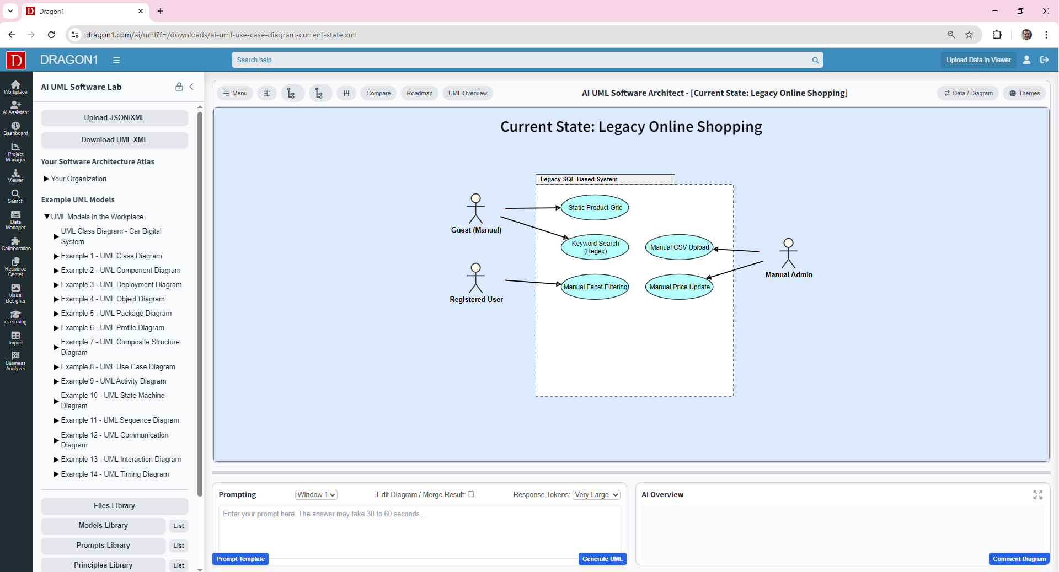Click the Themes button
The width and height of the screenshot is (1059, 572).
pos(1024,93)
